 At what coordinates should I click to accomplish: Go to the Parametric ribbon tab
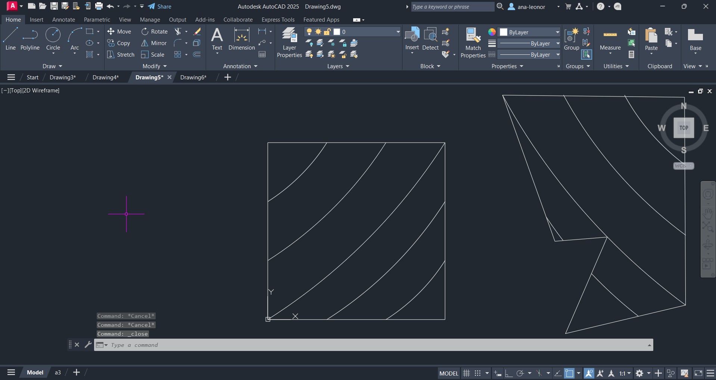(97, 20)
